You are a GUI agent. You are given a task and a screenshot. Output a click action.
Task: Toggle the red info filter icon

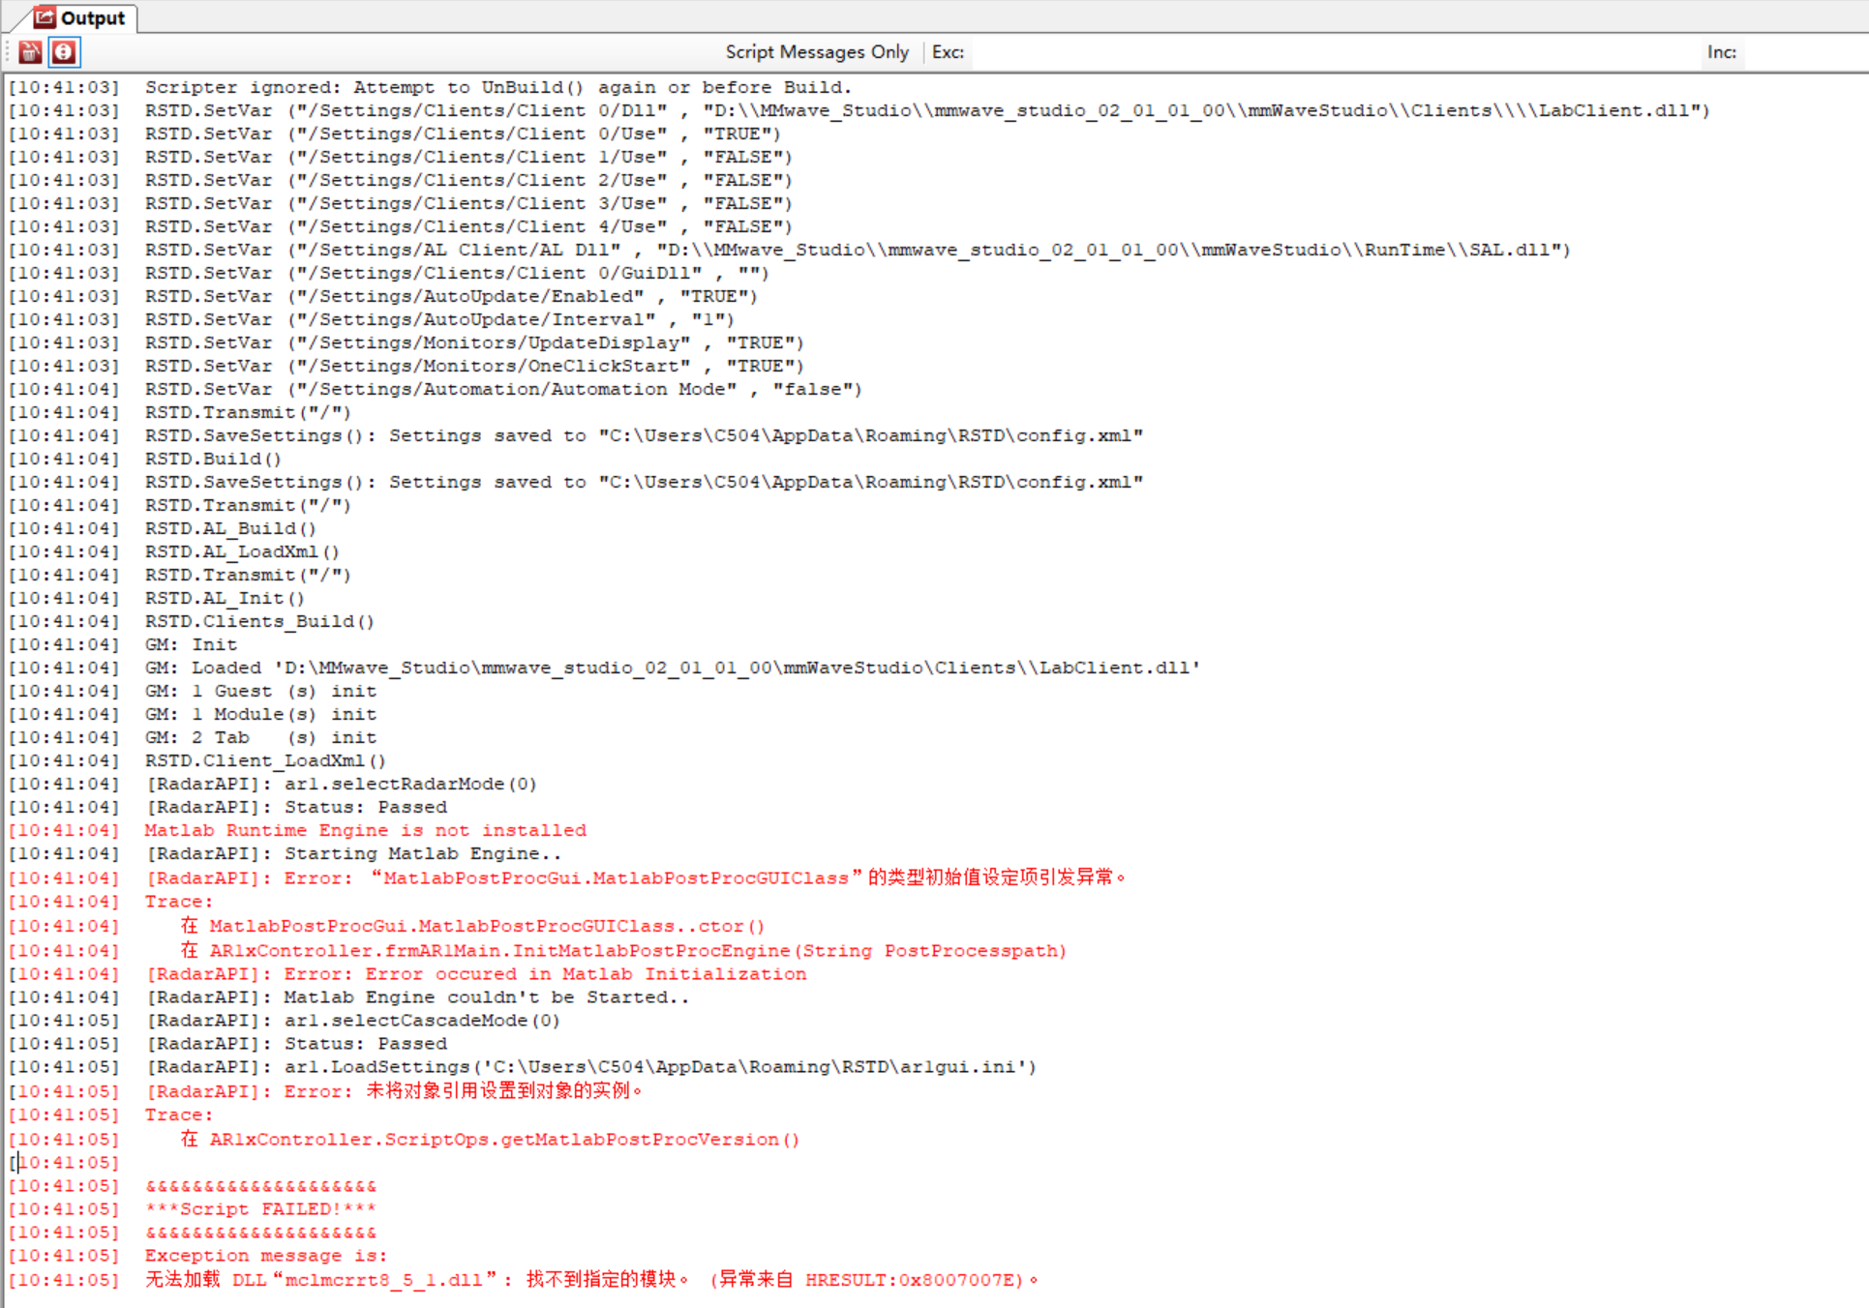[x=64, y=52]
